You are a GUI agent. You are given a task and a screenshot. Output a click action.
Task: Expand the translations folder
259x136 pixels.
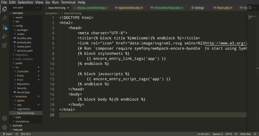(22, 122)
